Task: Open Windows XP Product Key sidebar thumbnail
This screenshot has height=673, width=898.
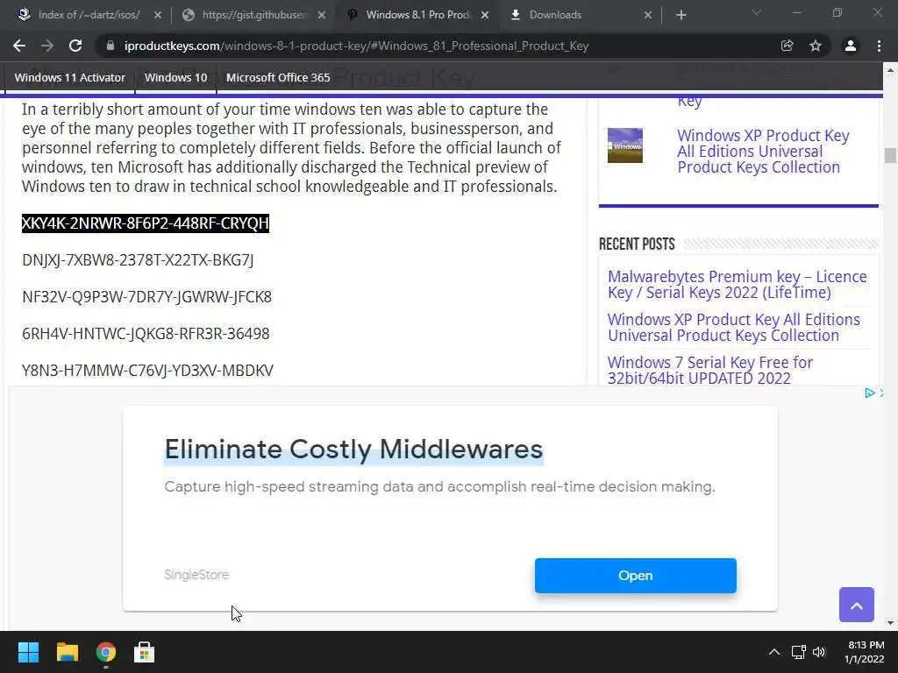Action: click(x=624, y=145)
